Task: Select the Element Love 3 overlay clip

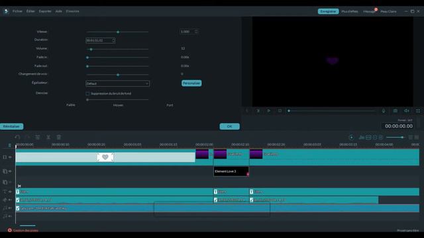Action: click(x=231, y=171)
